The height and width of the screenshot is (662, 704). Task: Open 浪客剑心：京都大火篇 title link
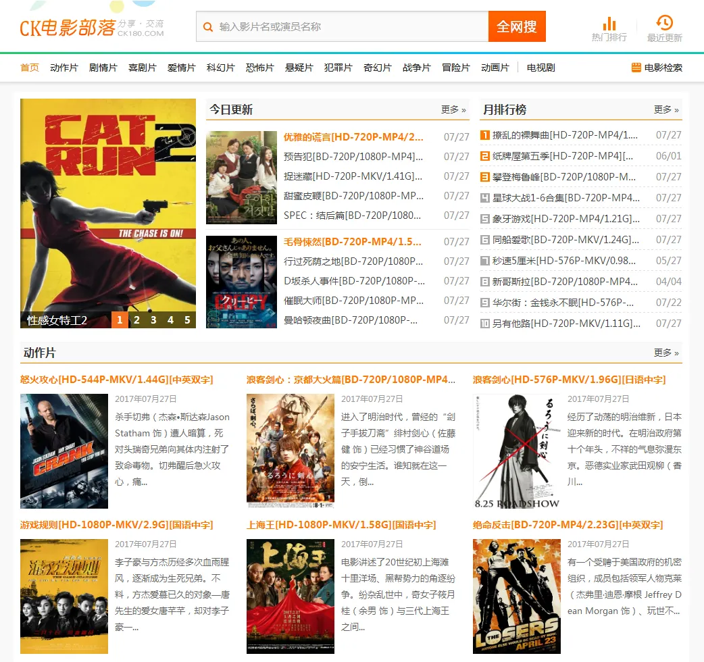(351, 380)
